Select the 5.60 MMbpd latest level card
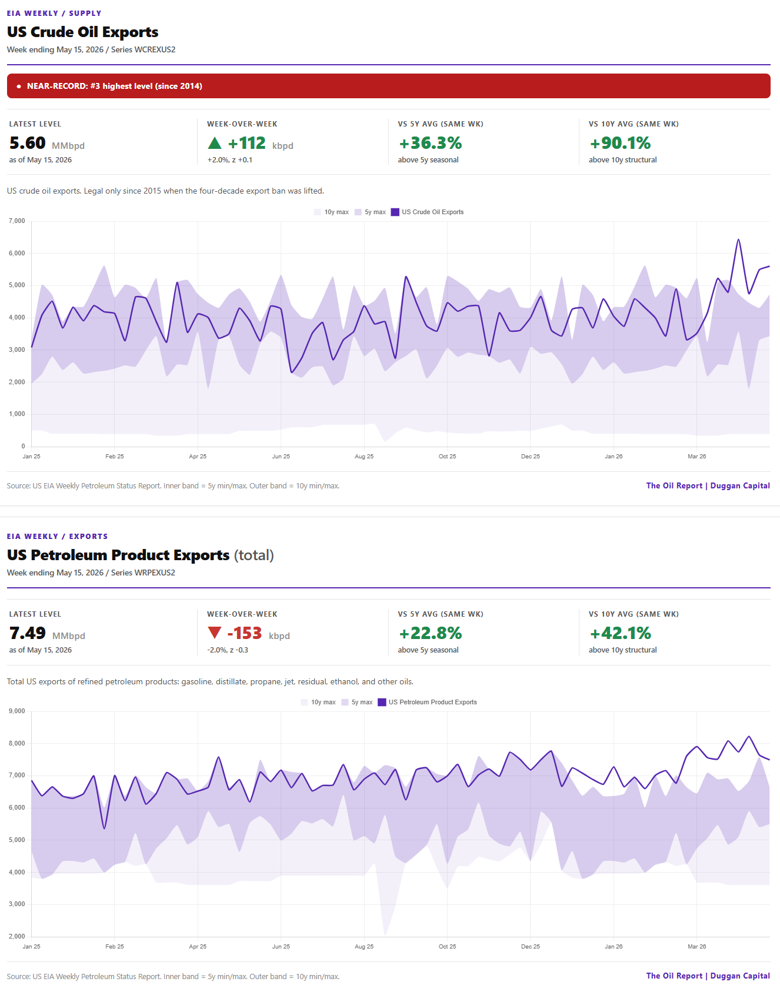Viewport: 780px width, 995px height. (x=102, y=142)
